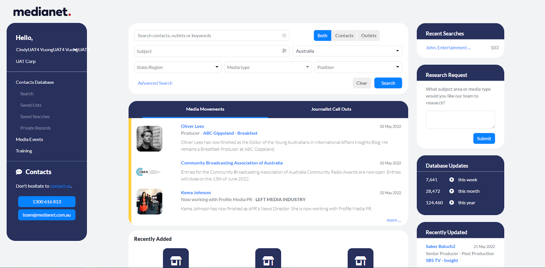This screenshot has height=268, width=545.
Task: Open Training in the sidebar
Action: point(24,151)
